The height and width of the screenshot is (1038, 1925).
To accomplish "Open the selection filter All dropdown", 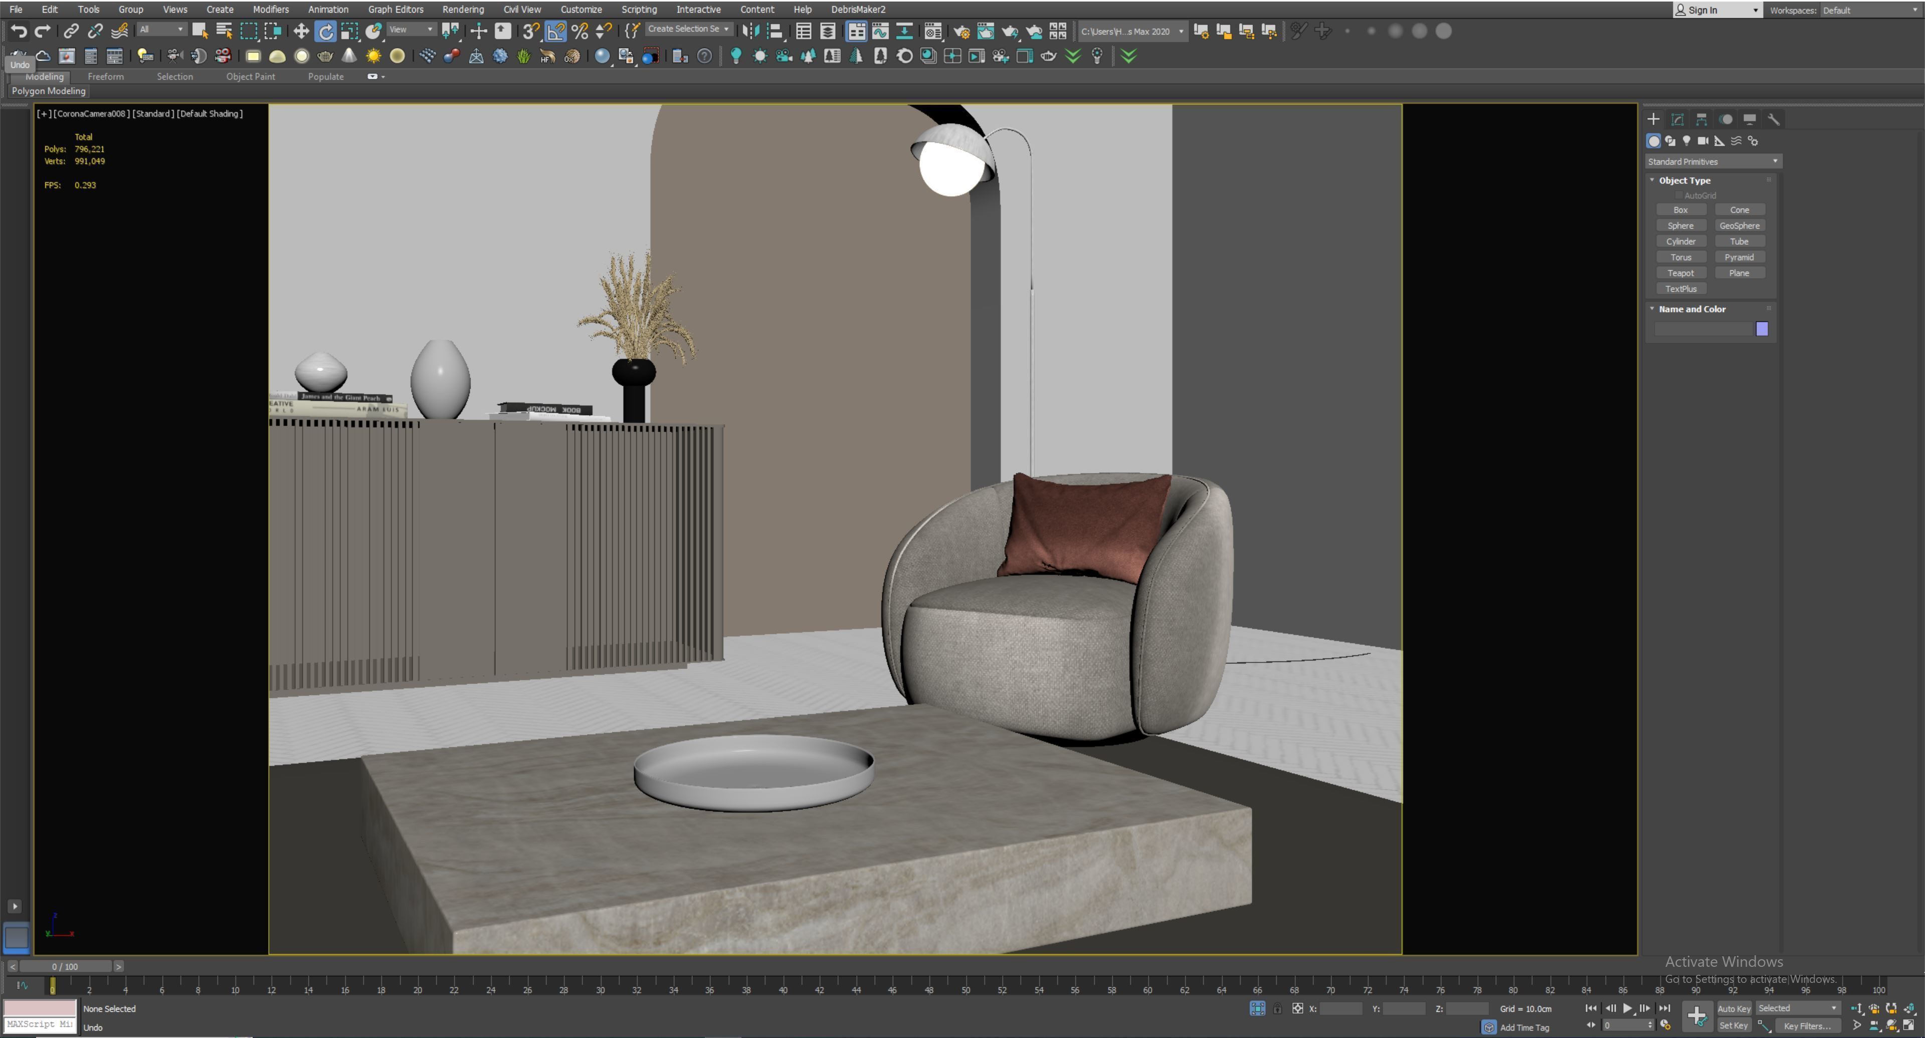I will pyautogui.click(x=161, y=29).
